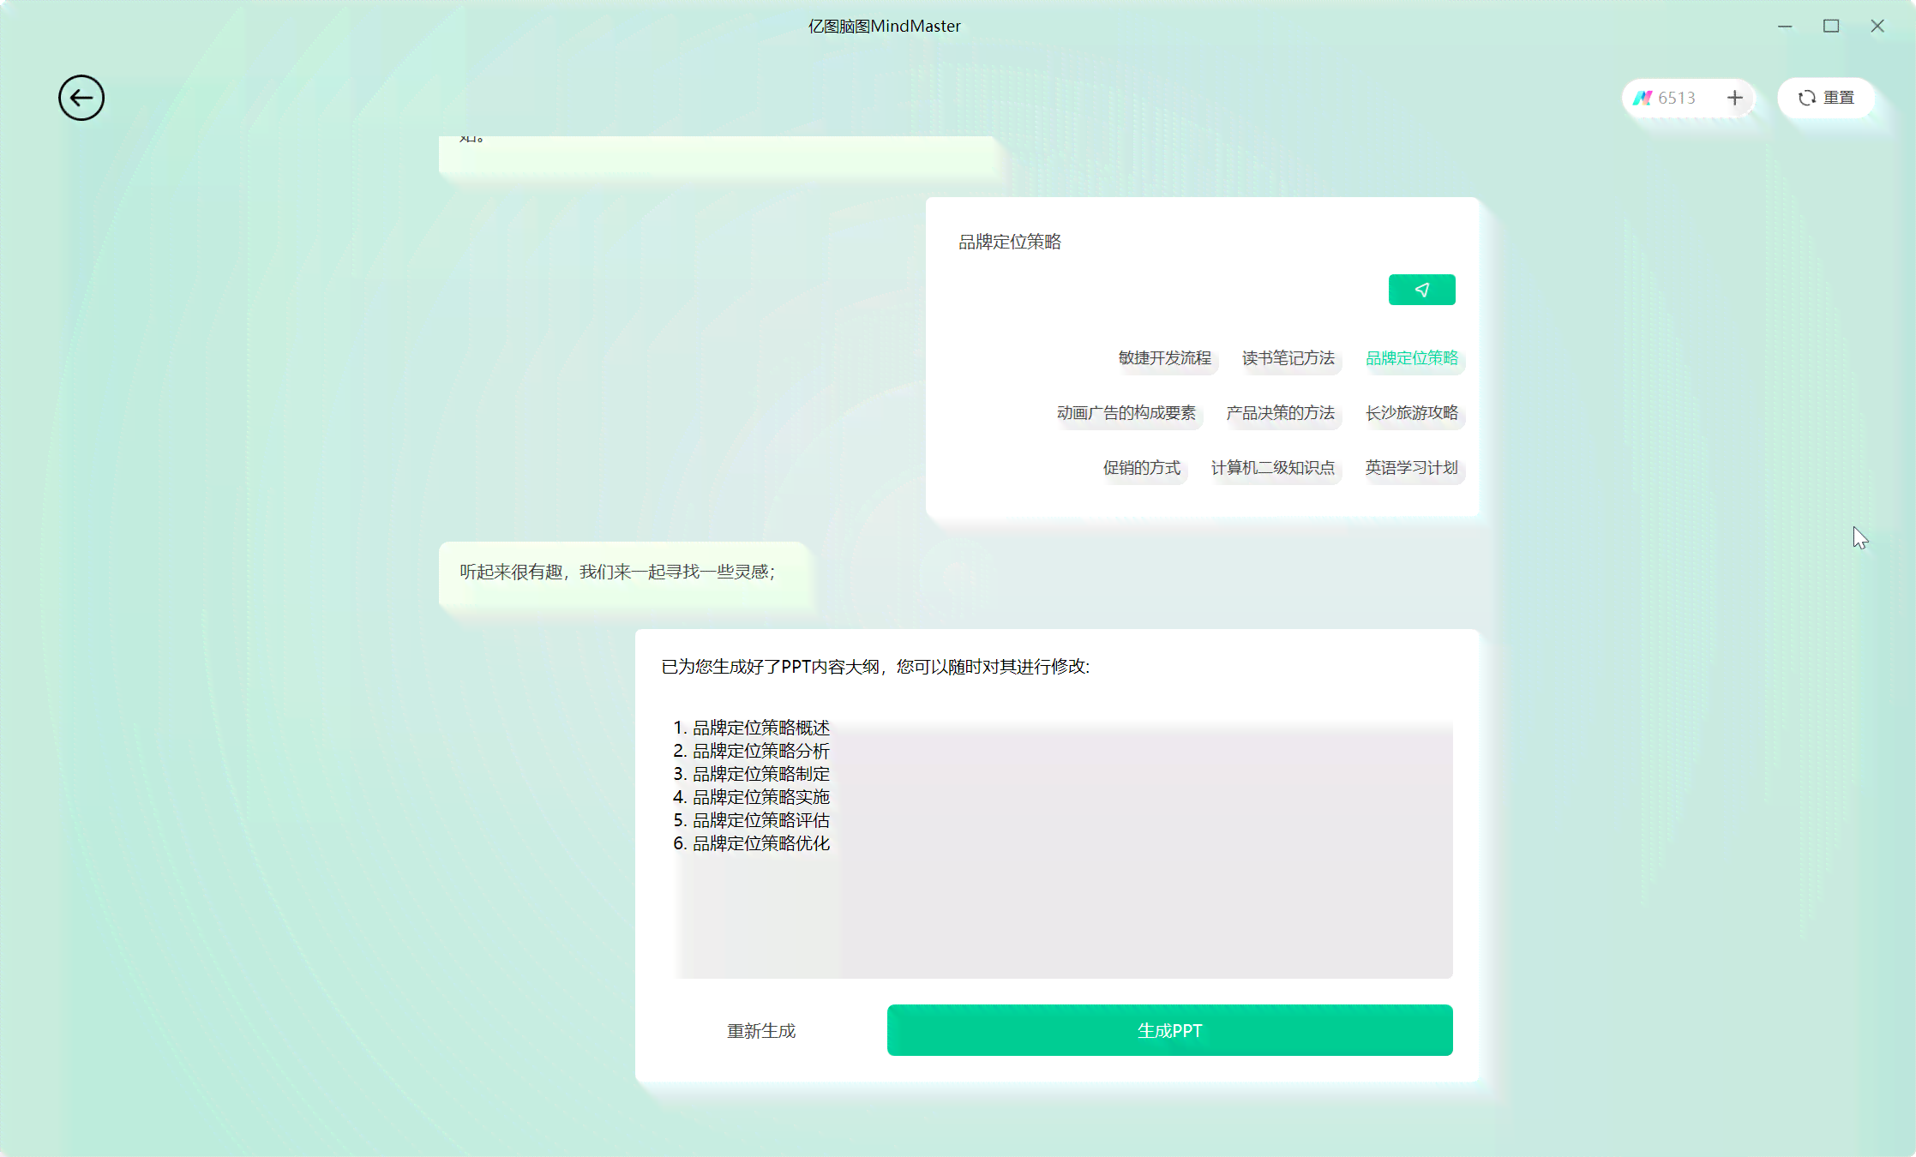Screen dimensions: 1916x1157
Task: Click the send/submit icon button
Action: click(1420, 289)
